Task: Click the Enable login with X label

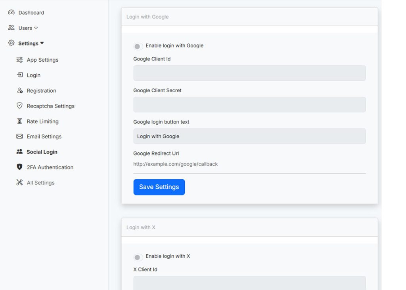Action: (x=168, y=256)
